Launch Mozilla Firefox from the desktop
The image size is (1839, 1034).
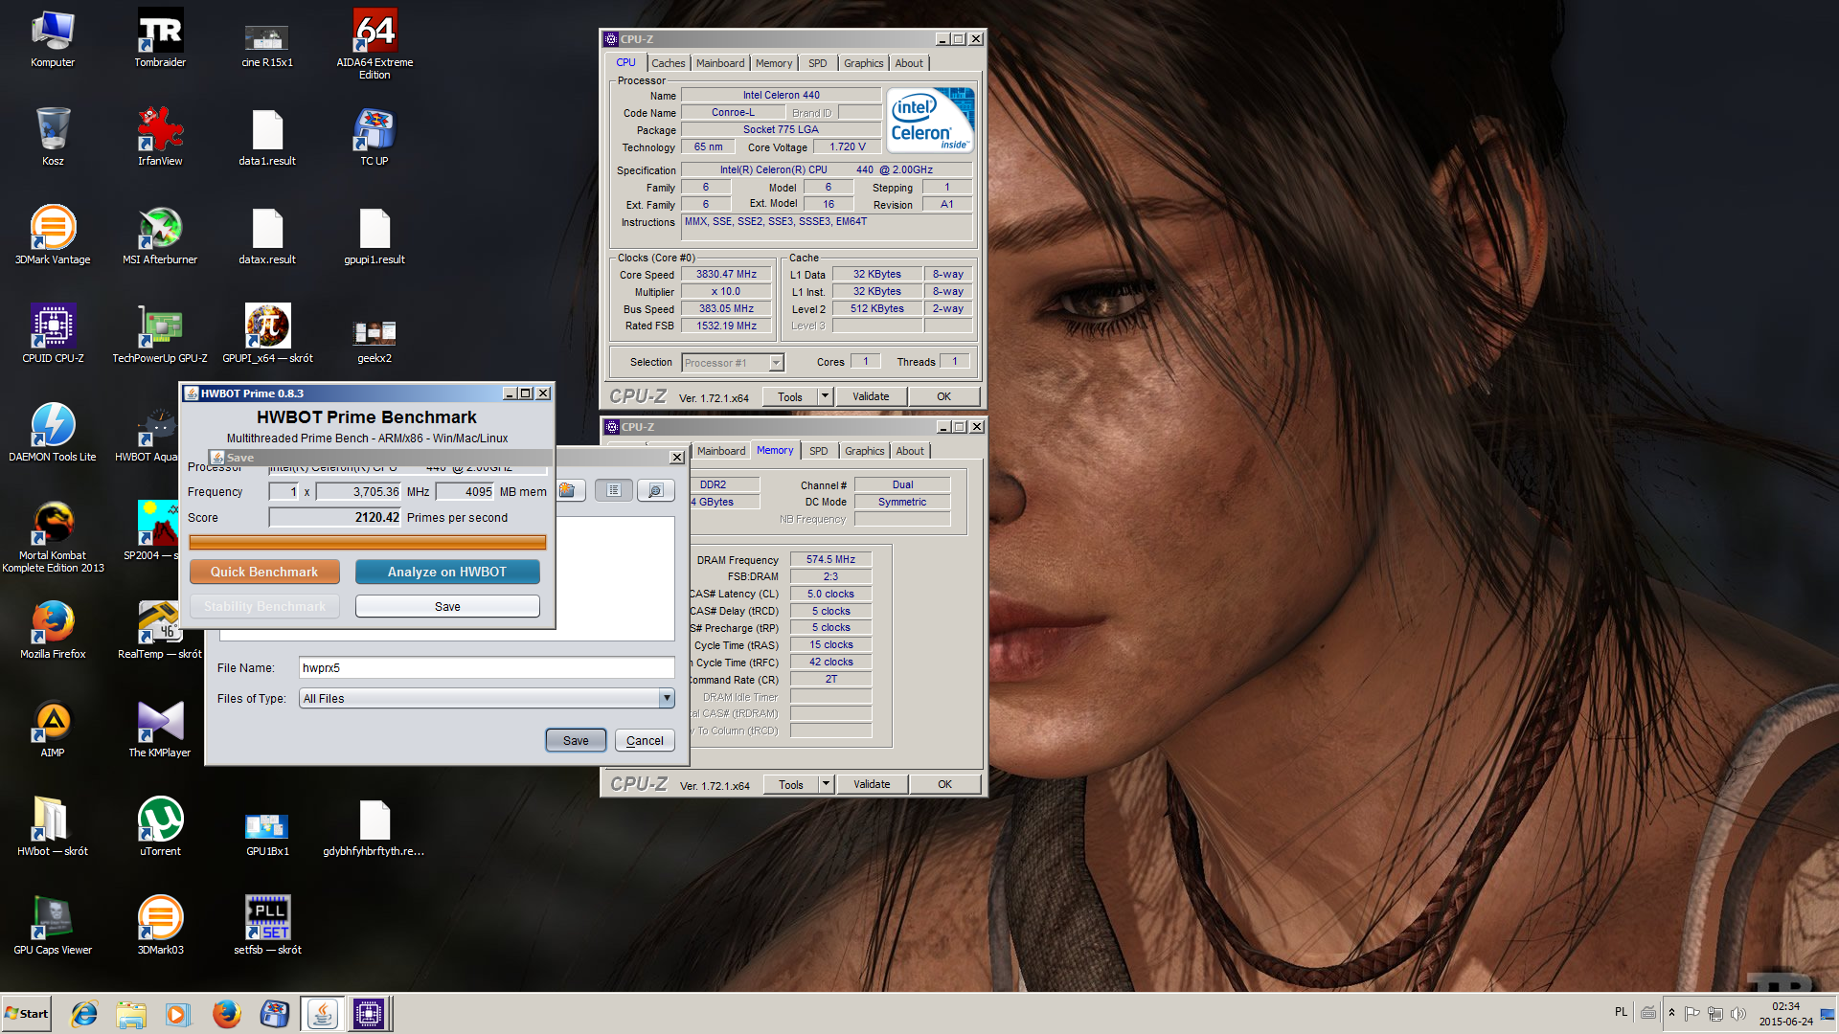53,630
